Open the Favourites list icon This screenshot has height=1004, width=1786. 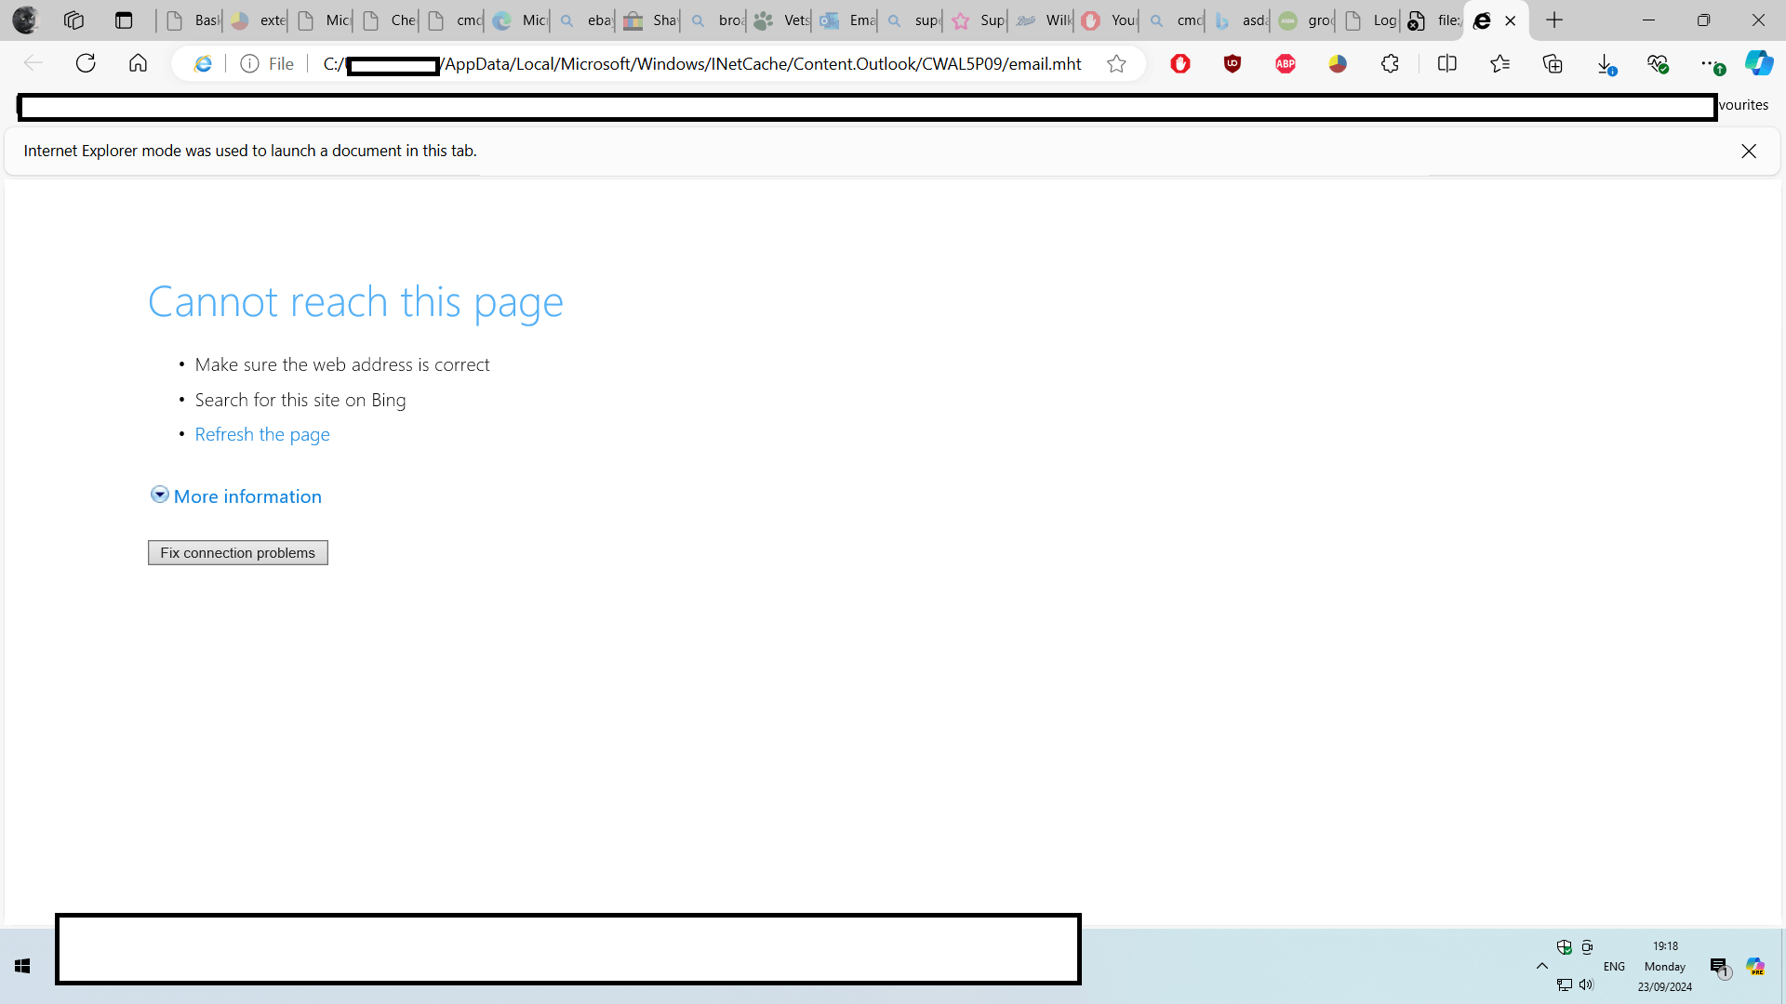1499,64
